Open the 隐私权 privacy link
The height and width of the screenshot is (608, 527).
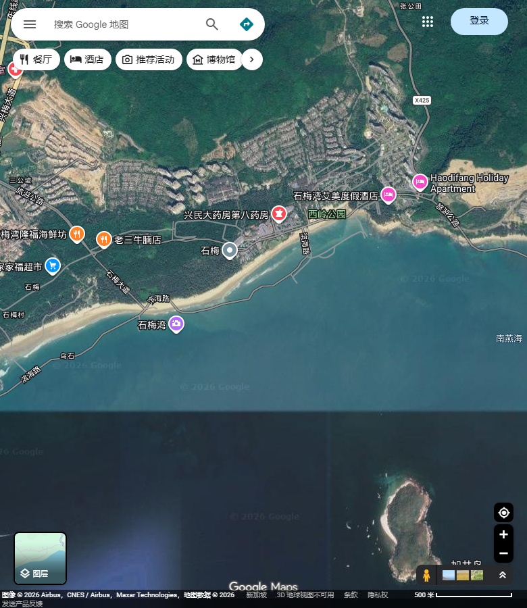click(x=378, y=594)
